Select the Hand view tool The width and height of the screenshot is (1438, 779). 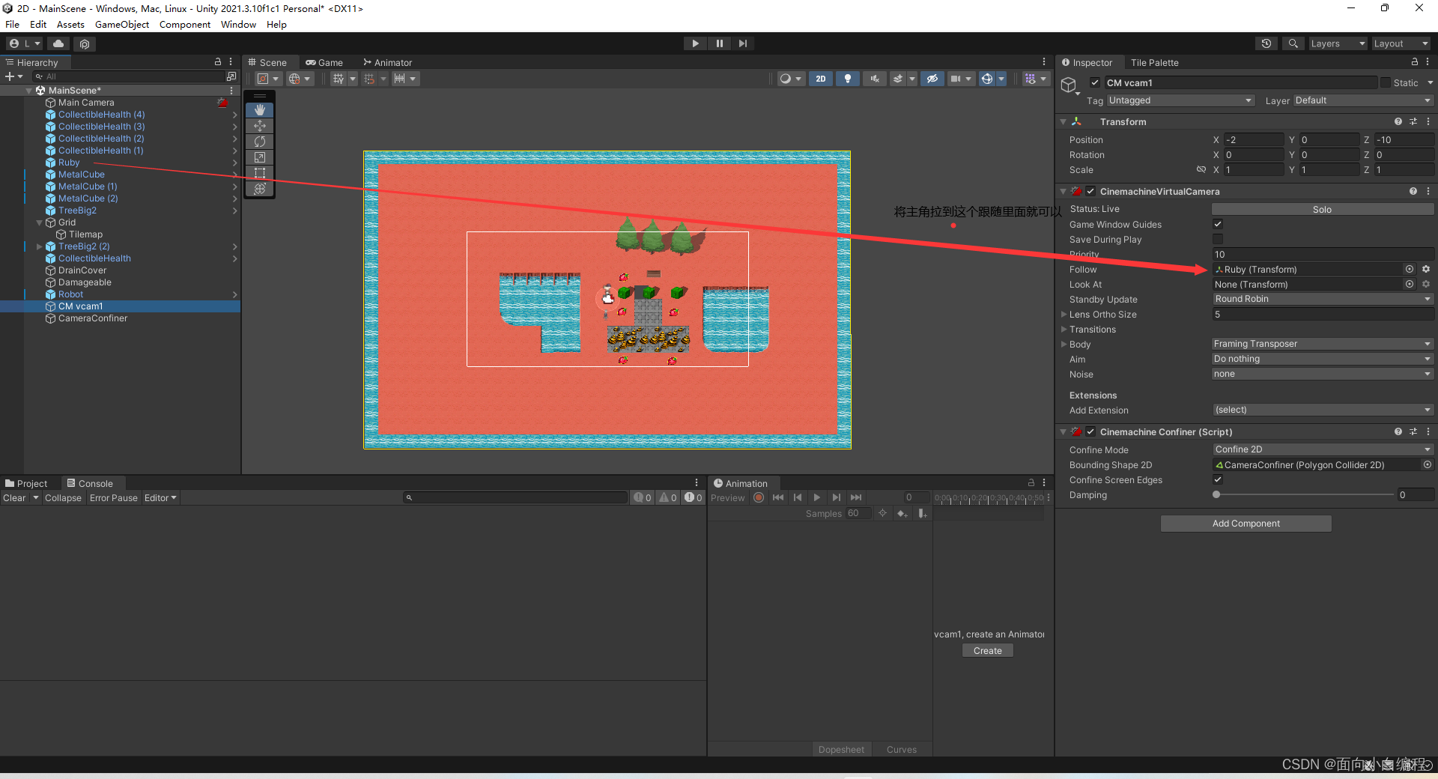point(260,110)
